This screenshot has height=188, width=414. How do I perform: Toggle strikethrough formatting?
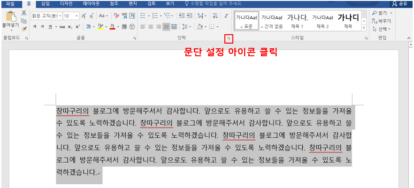click(62, 27)
